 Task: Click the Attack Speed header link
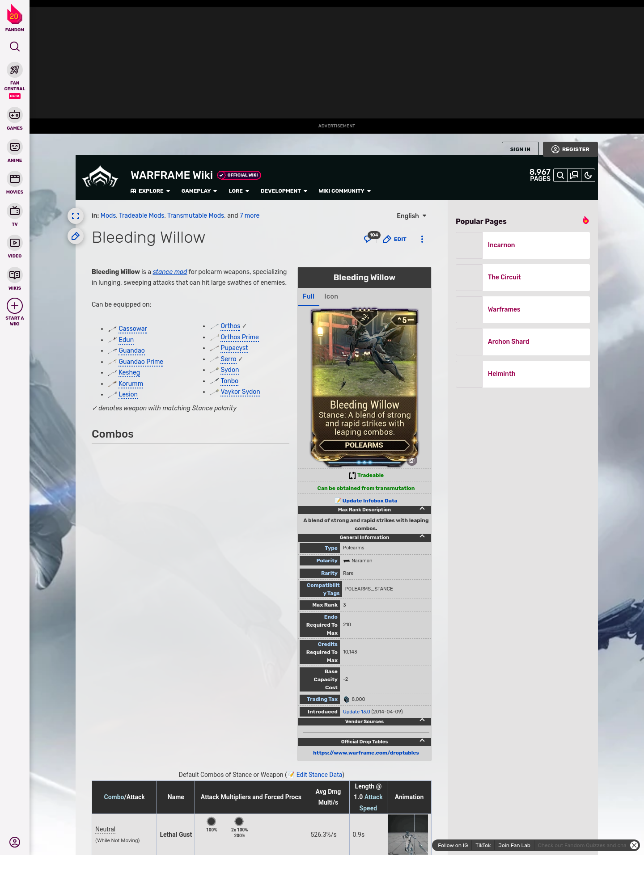tap(371, 802)
